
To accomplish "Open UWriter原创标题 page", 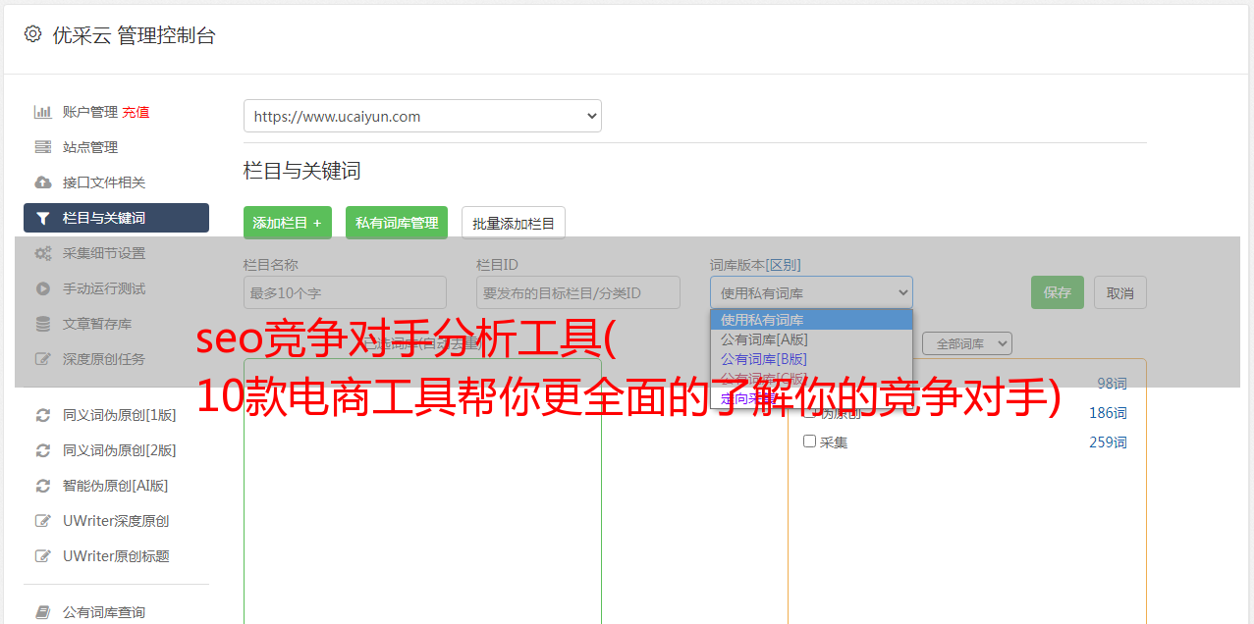I will tap(116, 556).
